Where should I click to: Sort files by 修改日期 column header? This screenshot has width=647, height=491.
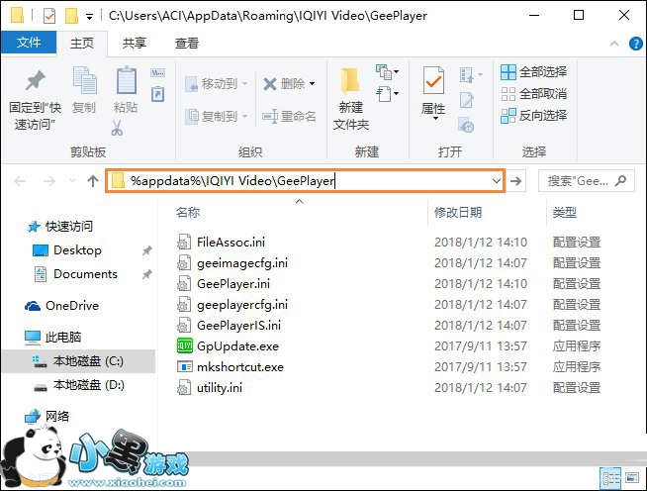tap(458, 212)
